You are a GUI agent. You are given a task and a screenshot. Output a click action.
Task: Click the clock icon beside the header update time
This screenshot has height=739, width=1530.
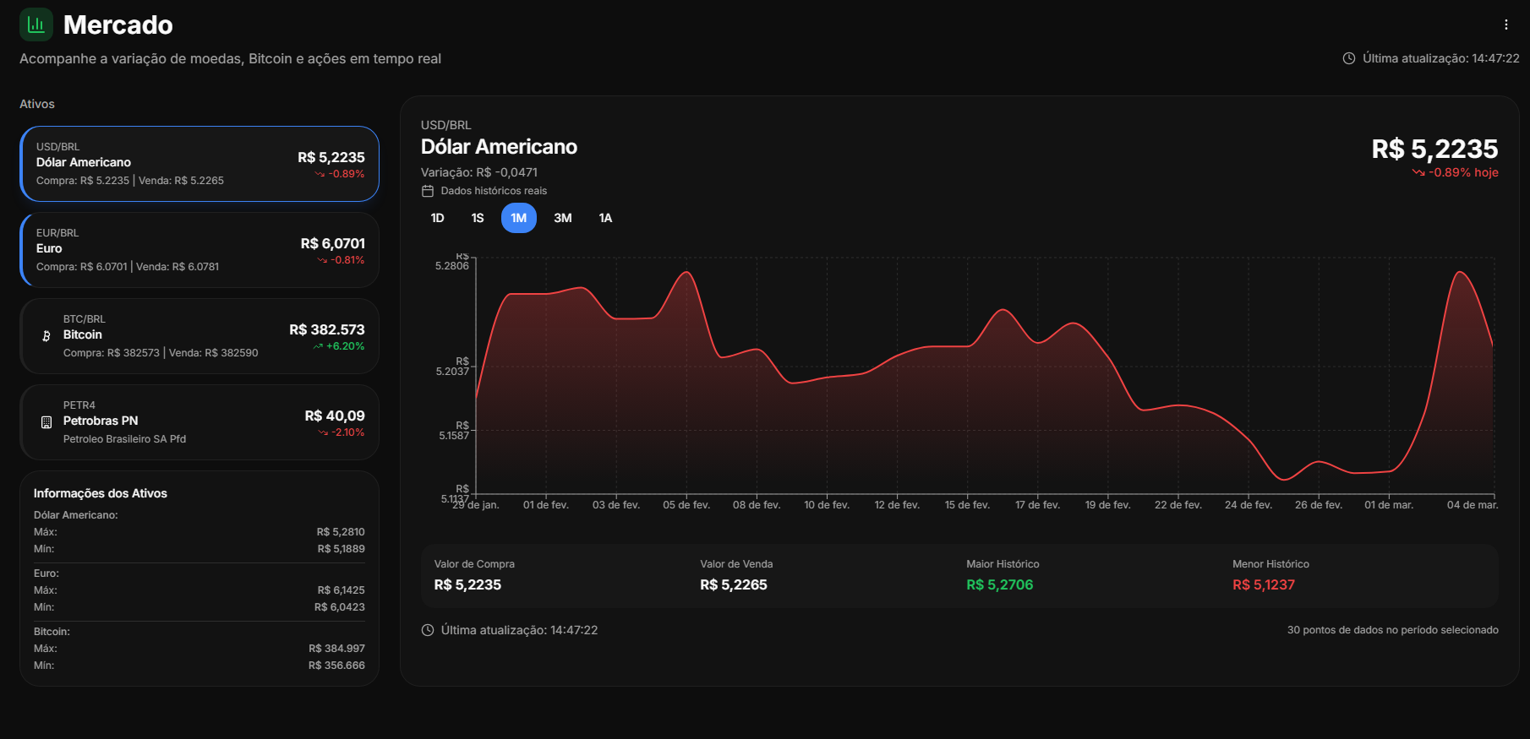pos(1349,58)
